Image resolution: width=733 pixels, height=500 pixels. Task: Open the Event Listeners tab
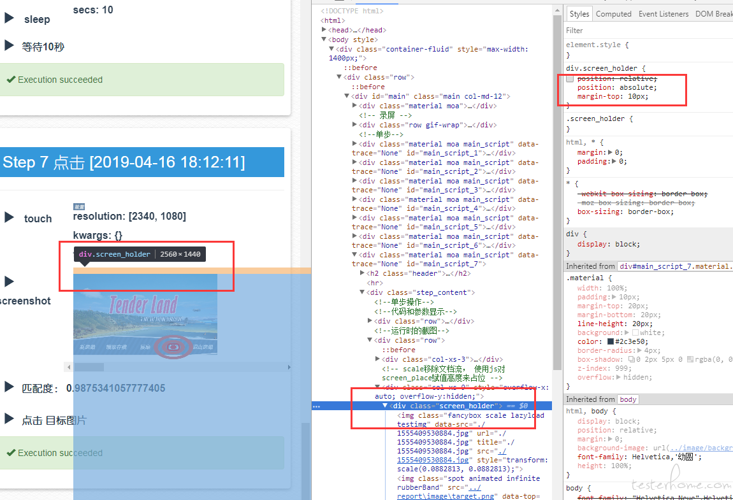tap(664, 14)
